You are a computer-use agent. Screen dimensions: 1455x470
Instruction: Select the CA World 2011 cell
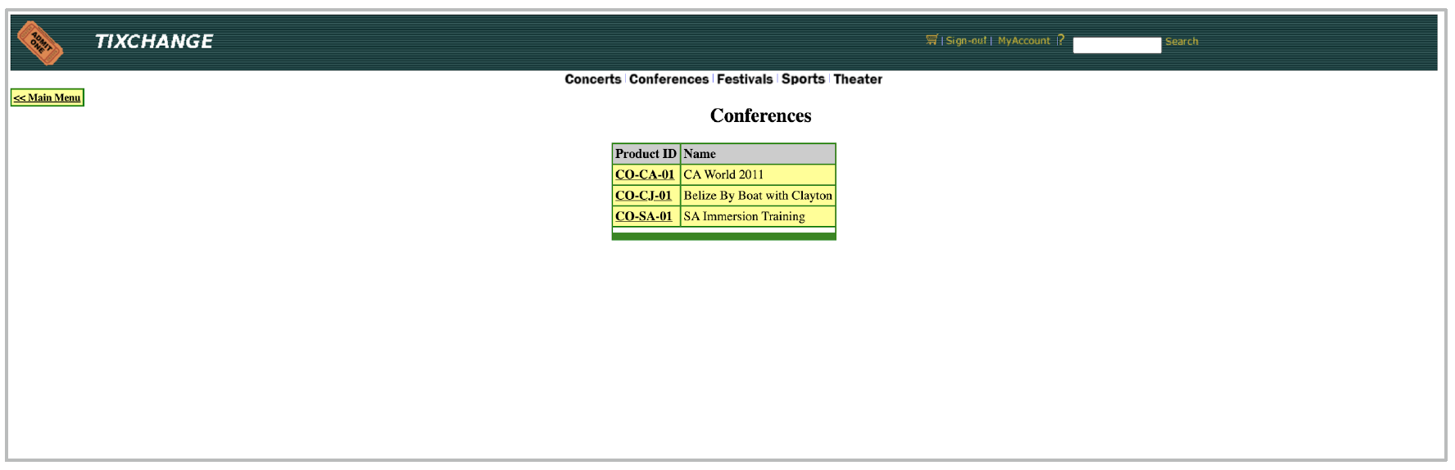(758, 174)
